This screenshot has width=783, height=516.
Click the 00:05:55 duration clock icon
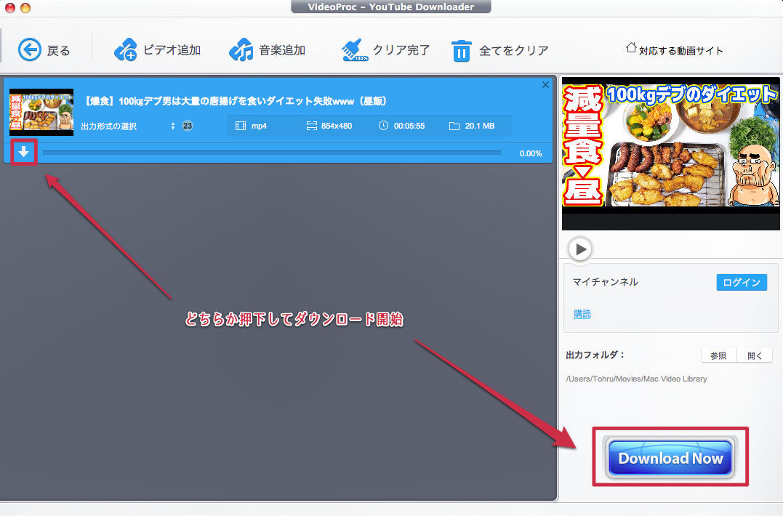[x=383, y=126]
